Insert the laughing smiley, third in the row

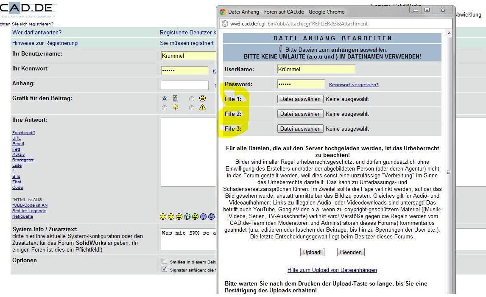coord(179,217)
